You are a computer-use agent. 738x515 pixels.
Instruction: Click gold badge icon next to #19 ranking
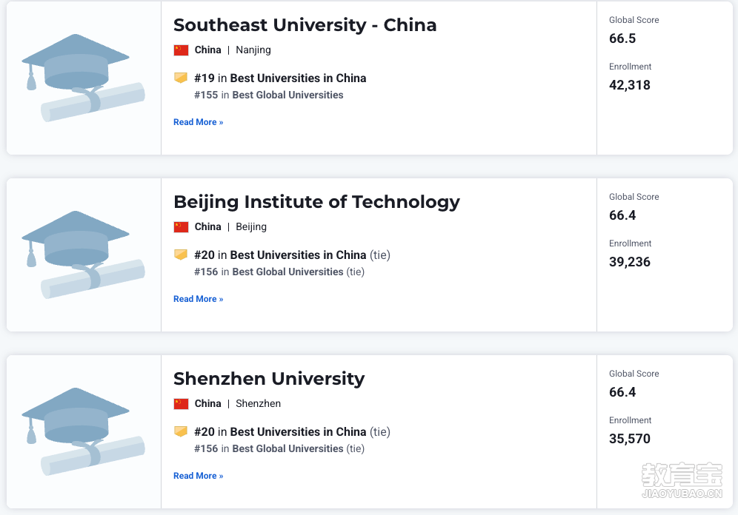[x=181, y=78]
